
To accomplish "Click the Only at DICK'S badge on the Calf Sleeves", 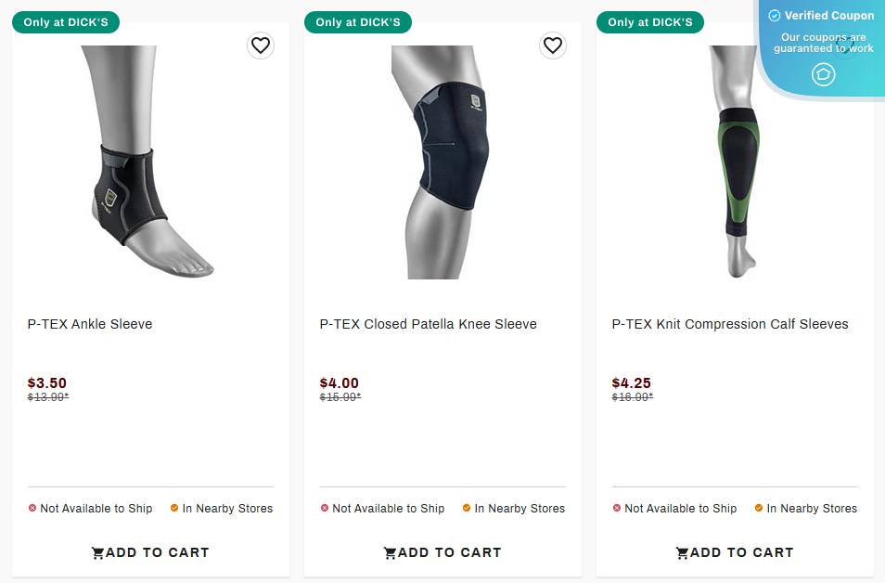I will (x=650, y=22).
